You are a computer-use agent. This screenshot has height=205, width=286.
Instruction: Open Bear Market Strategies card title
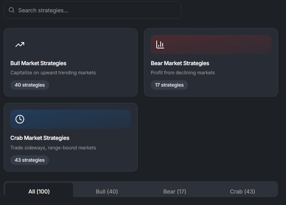180,63
